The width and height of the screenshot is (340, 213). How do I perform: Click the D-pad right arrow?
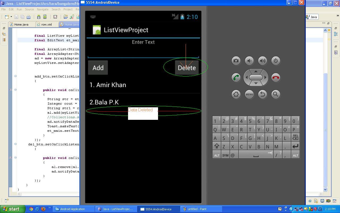tap(265, 77)
